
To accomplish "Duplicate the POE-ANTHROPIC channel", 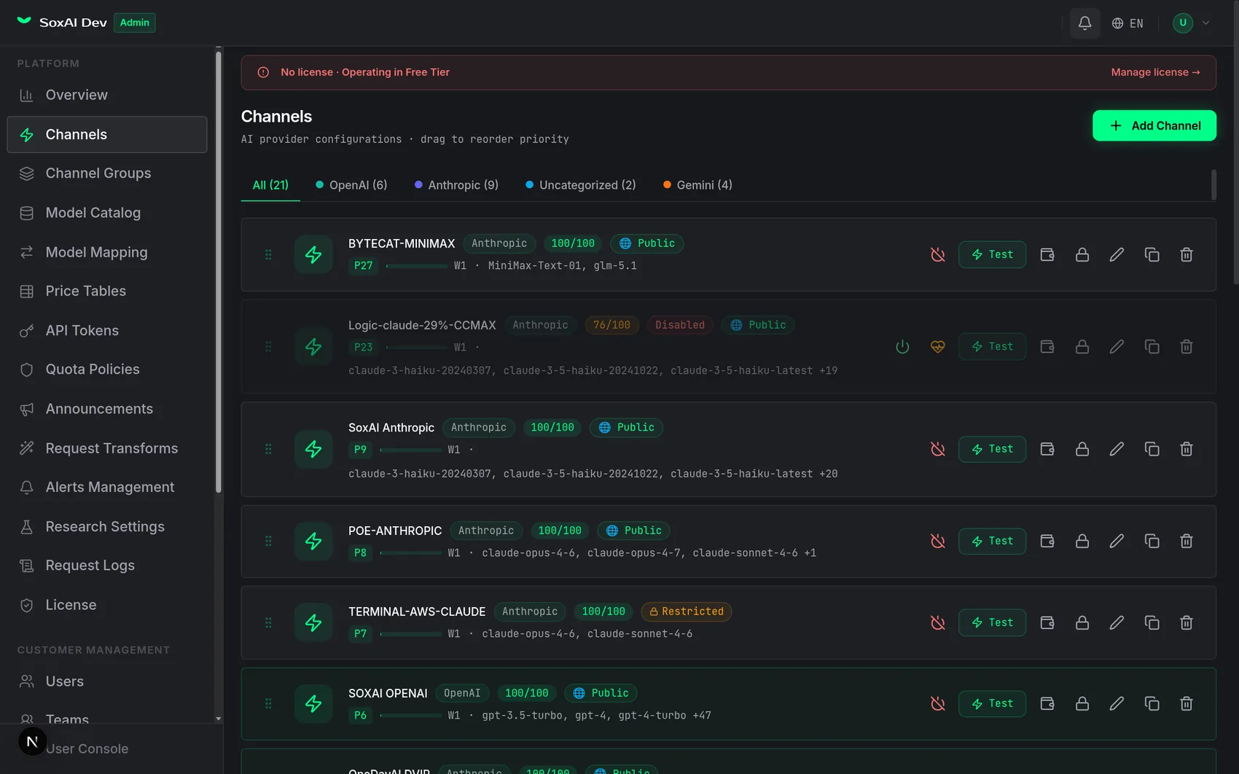I will 1152,541.
